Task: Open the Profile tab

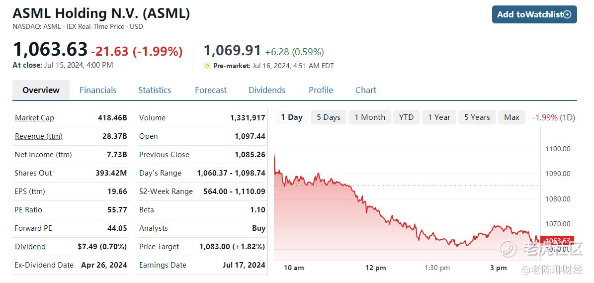Action: tap(321, 90)
